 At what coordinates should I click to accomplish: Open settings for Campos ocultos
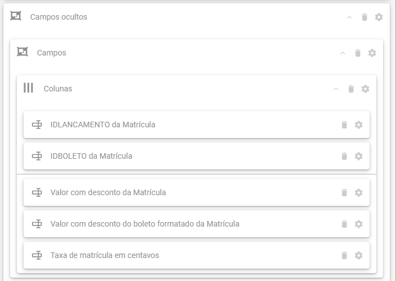pos(379,17)
